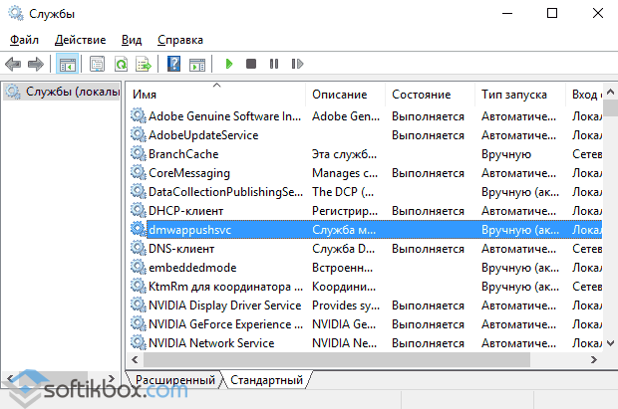Switch to the Расширенный tab
The image size is (618, 409).
(x=174, y=380)
